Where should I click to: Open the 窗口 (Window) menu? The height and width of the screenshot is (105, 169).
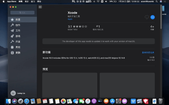(33, 2)
